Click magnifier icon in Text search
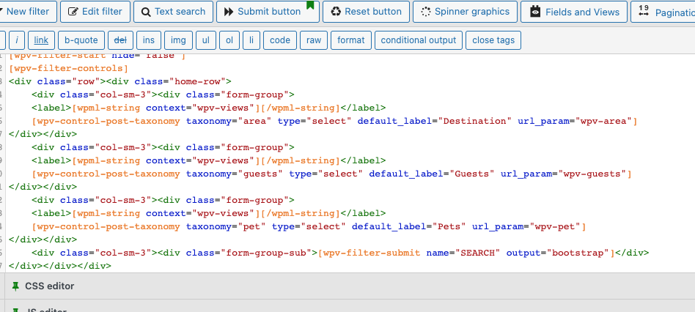 [x=146, y=12]
